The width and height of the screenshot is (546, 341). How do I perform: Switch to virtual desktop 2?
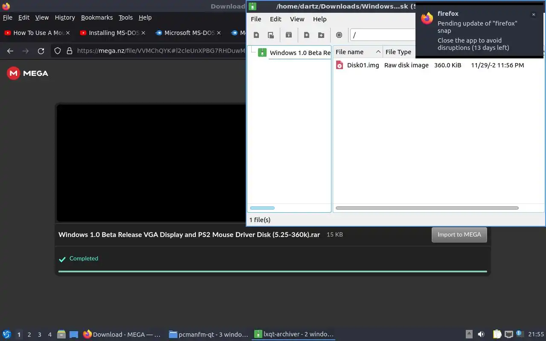pos(29,335)
